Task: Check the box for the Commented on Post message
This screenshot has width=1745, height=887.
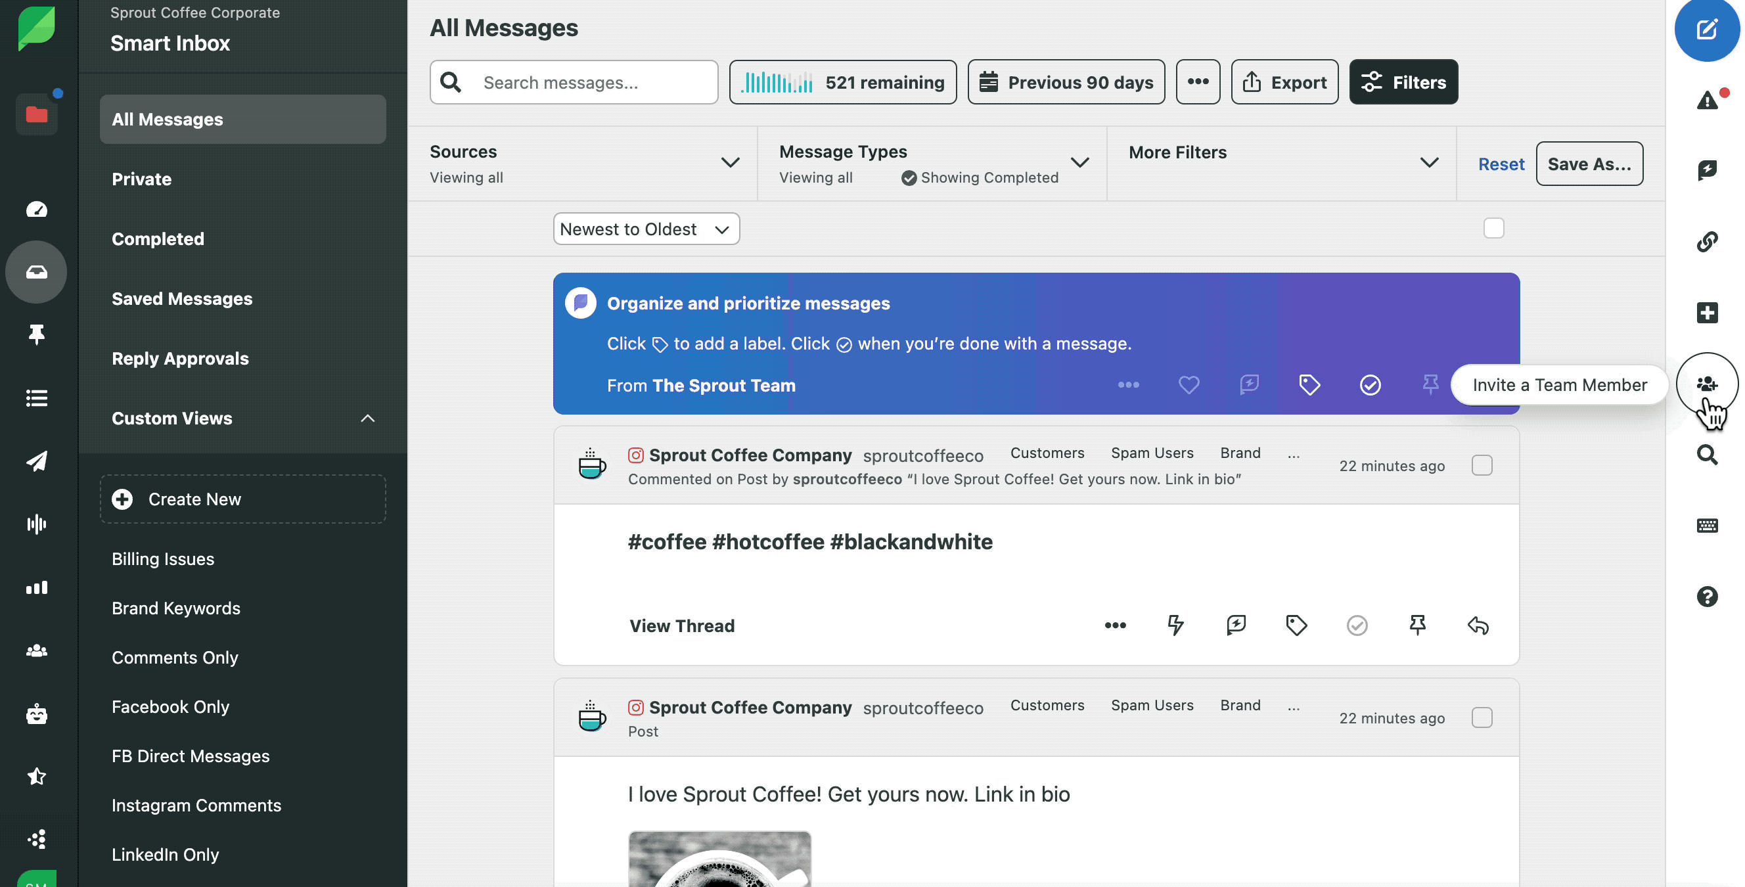Action: (x=1482, y=466)
